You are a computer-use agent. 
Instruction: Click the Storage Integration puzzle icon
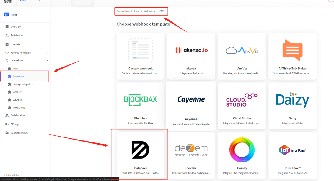pyautogui.click(x=9, y=84)
